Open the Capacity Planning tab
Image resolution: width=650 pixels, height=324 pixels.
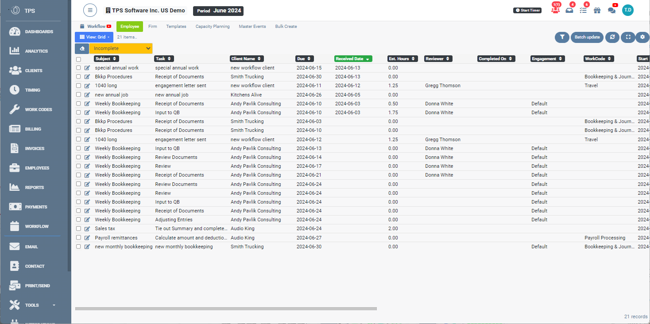click(x=213, y=27)
